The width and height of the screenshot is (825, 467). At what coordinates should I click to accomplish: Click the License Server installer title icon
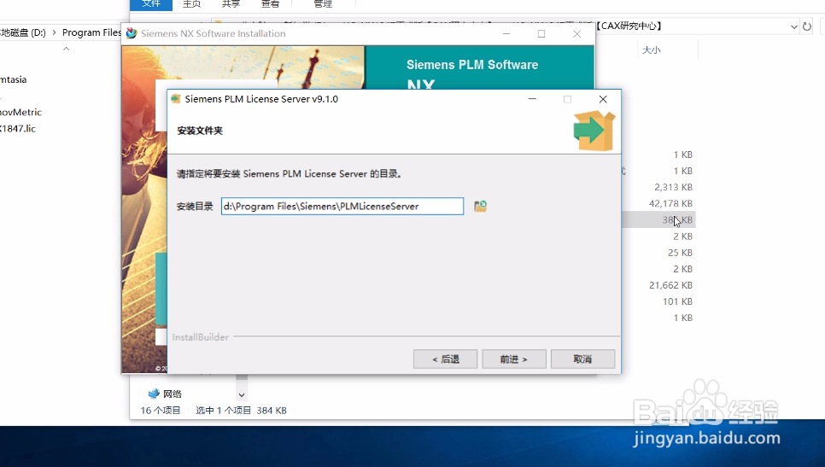point(176,99)
